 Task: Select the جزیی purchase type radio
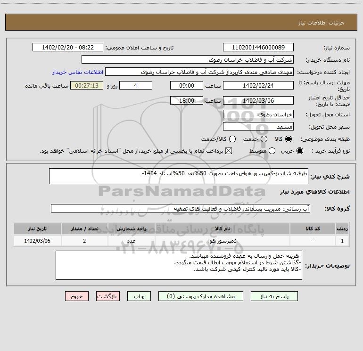[x=299, y=151]
